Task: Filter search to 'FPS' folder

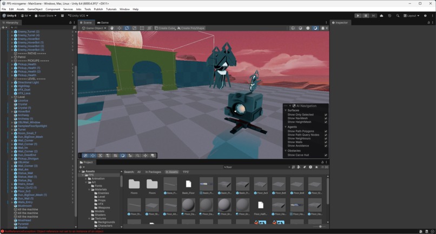Action: coord(186,172)
